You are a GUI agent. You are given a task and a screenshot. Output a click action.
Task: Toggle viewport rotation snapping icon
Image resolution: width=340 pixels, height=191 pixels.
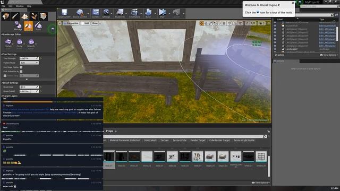(x=235, y=23)
